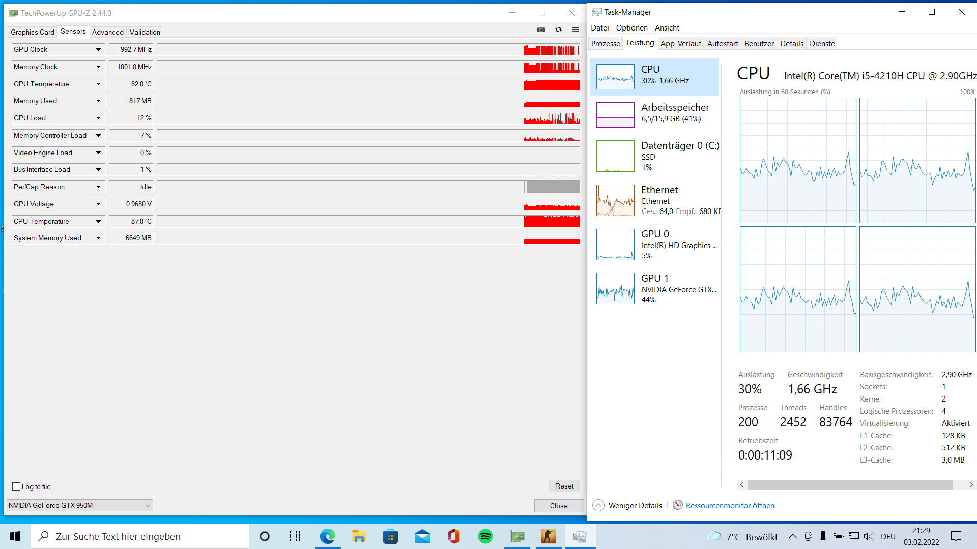Screen dimensions: 977x549
Task: Expand the GPU Clock sensor dropdown
Action: pos(98,50)
